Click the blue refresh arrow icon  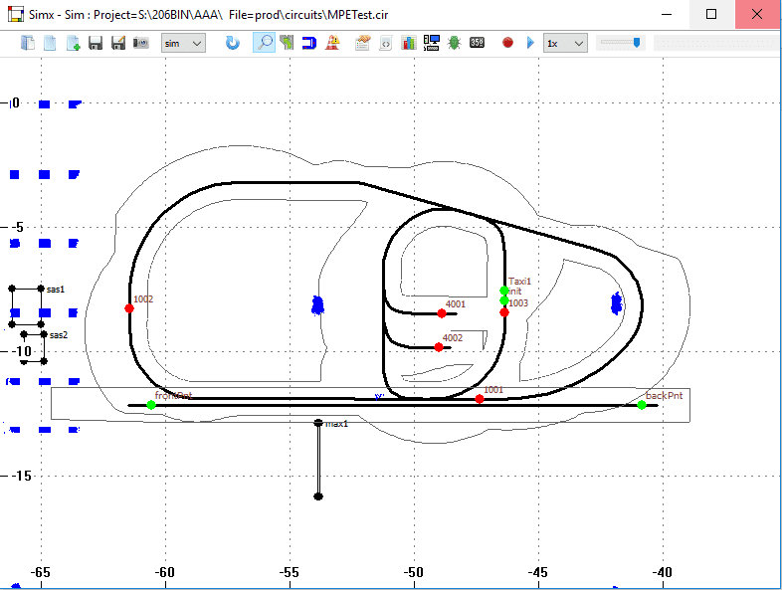(232, 43)
